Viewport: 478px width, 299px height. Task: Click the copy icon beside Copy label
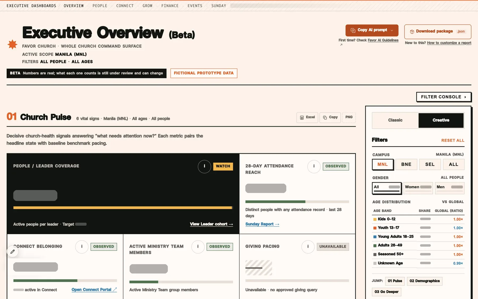pos(325,117)
